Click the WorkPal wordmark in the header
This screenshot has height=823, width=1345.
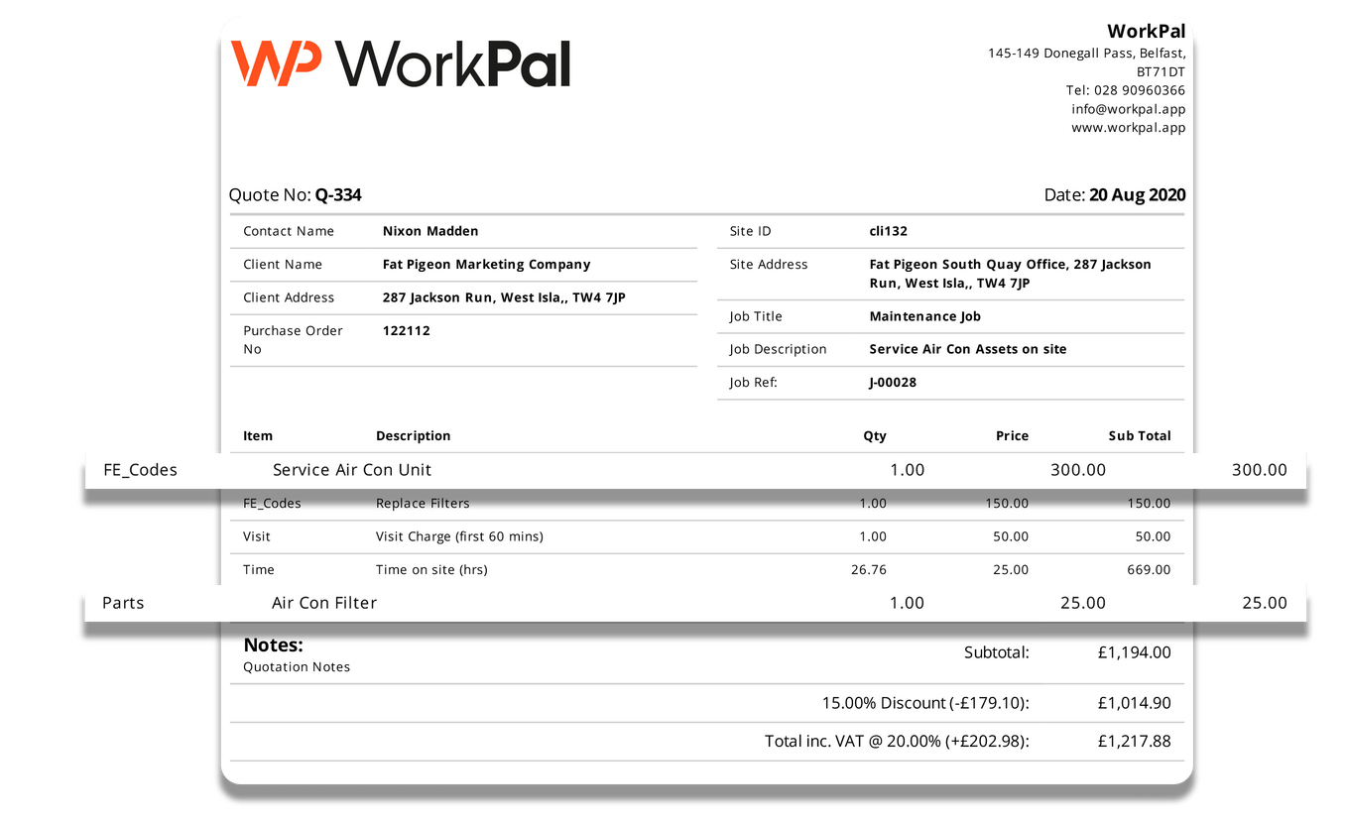pos(451,63)
